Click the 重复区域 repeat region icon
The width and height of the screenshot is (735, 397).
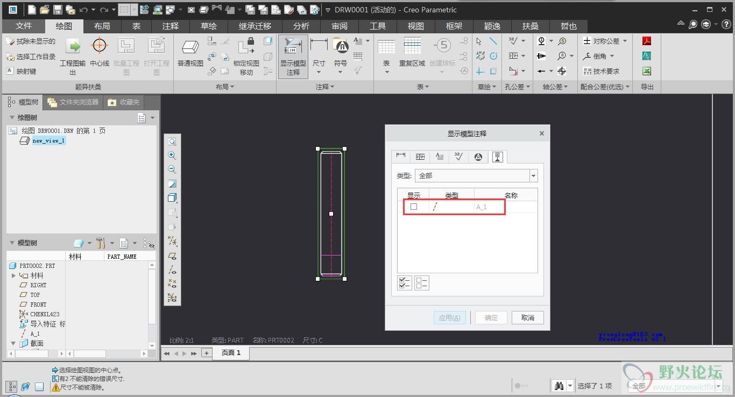point(412,53)
